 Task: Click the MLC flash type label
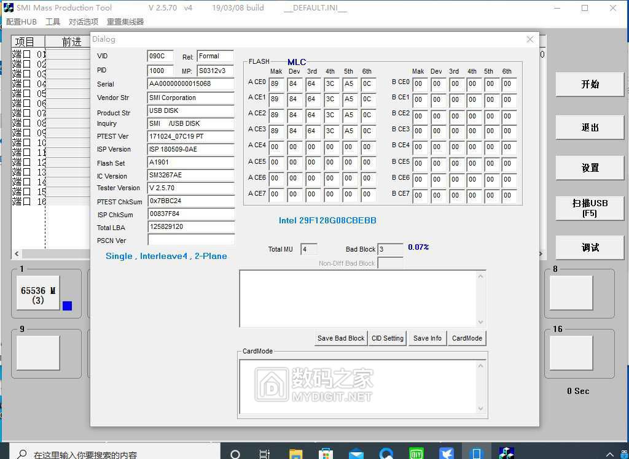pyautogui.click(x=297, y=62)
